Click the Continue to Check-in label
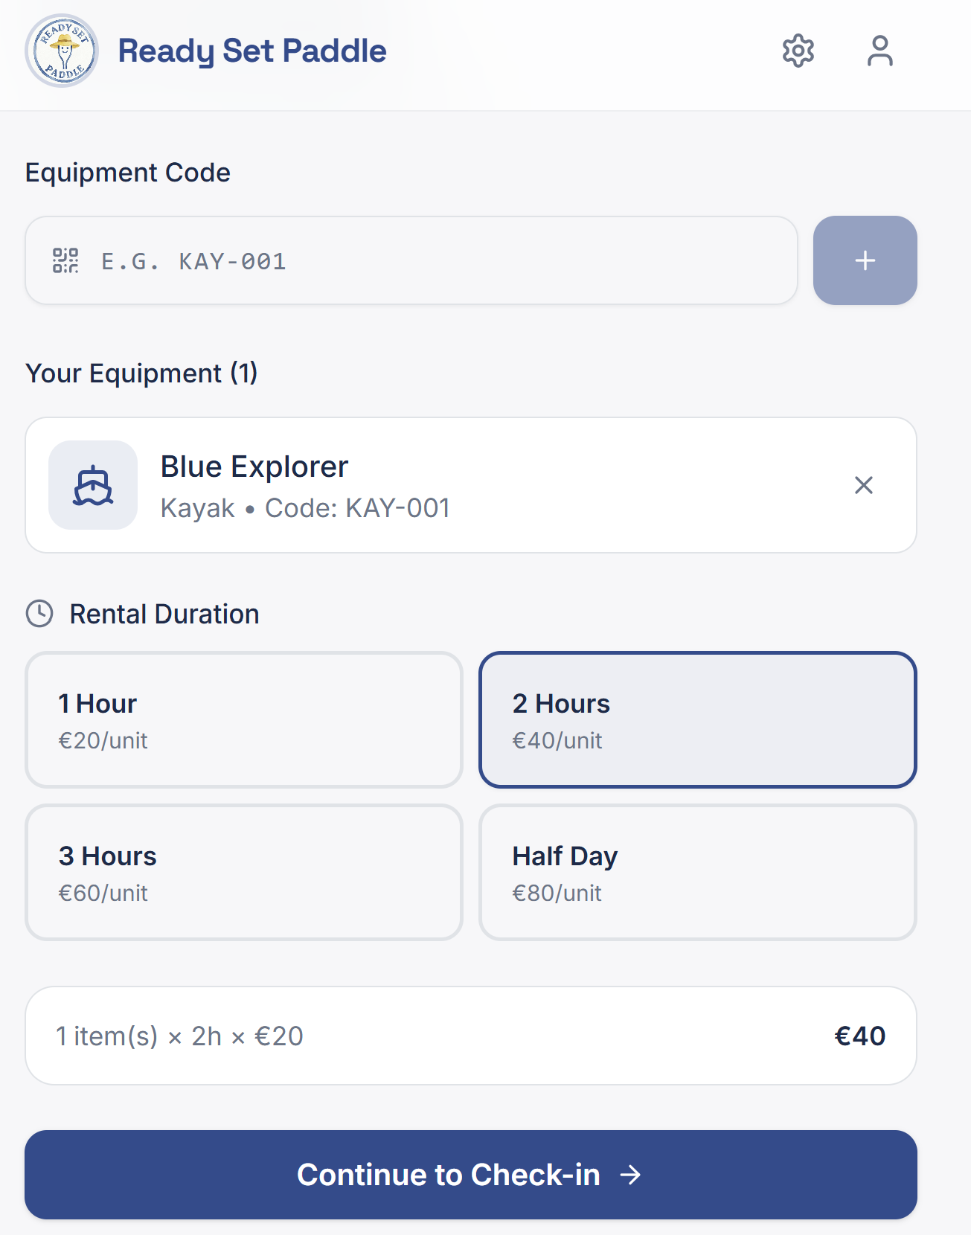Image resolution: width=971 pixels, height=1235 pixels. click(x=448, y=1175)
